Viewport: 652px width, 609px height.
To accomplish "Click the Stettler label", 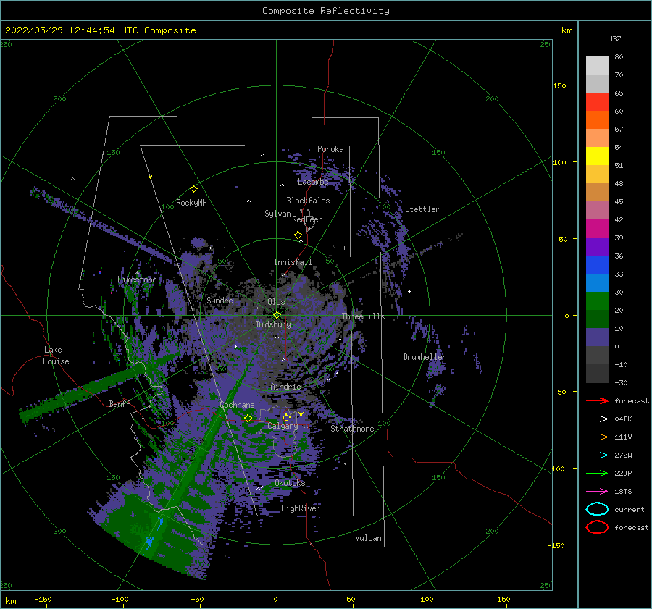I will (422, 209).
